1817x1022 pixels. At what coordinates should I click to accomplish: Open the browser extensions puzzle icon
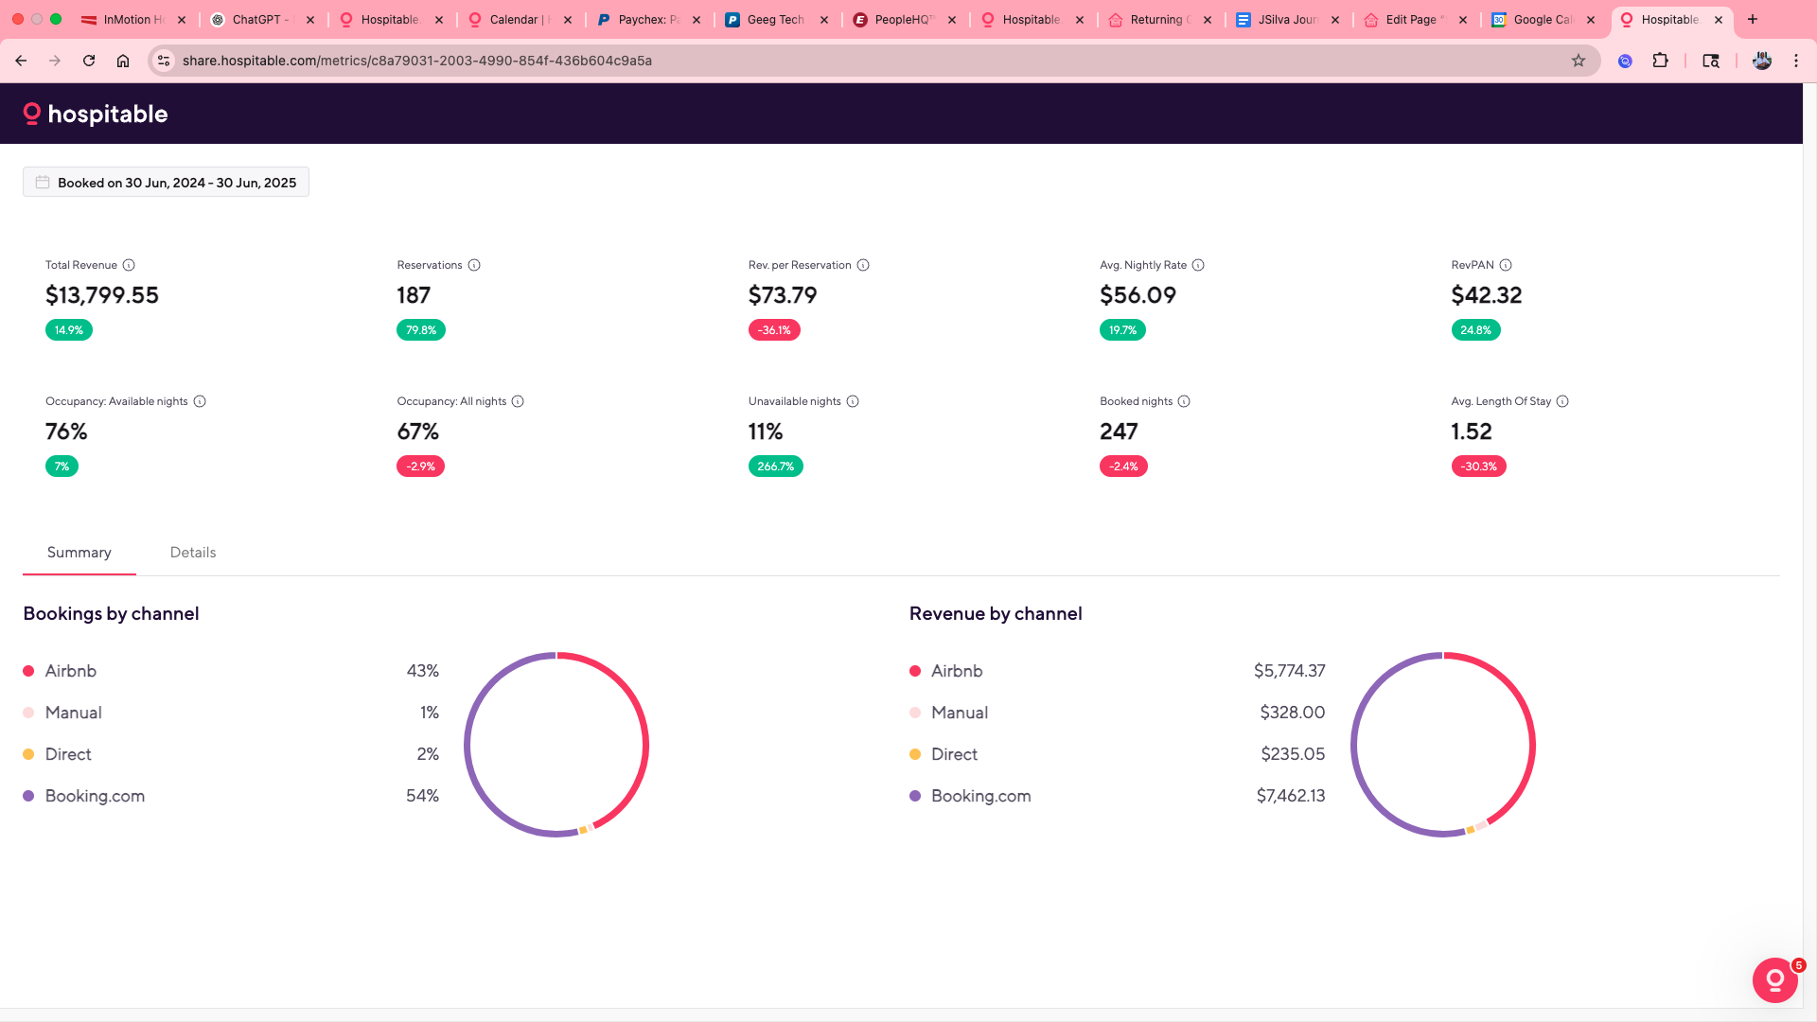[x=1660, y=61]
